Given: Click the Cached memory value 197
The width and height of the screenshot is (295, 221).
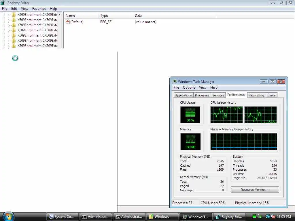Looking at the screenshot, I should [221, 165].
